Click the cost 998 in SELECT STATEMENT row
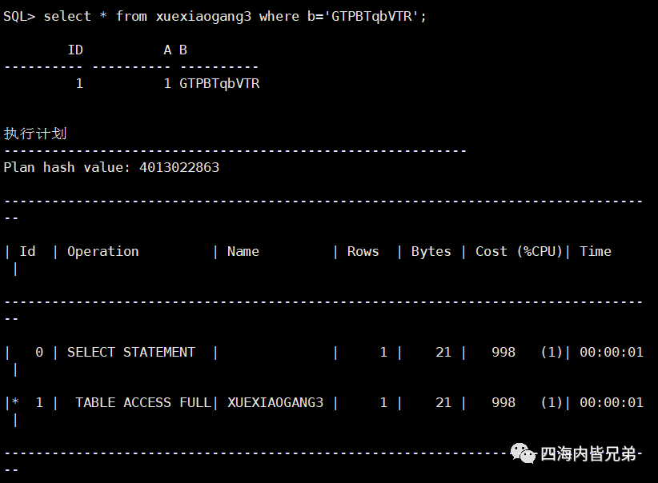 tap(504, 352)
